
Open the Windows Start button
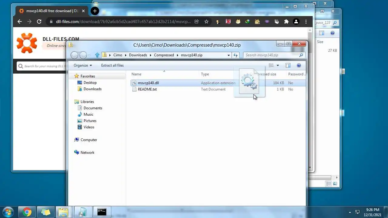(x=8, y=212)
